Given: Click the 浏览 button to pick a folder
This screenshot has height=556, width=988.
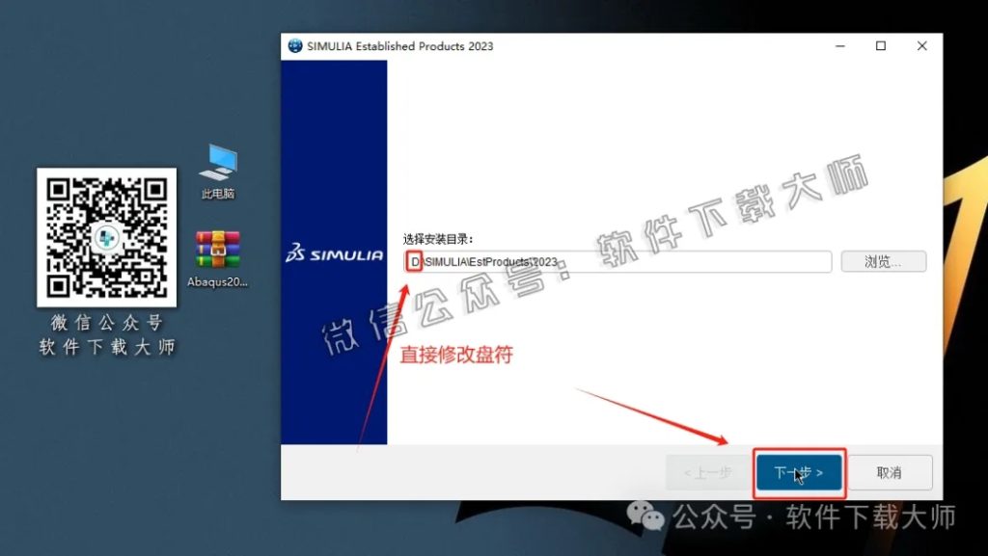Looking at the screenshot, I should pos(882,261).
